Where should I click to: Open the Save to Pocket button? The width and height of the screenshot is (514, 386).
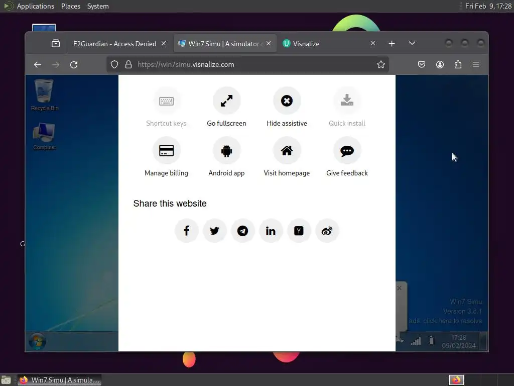(x=422, y=65)
